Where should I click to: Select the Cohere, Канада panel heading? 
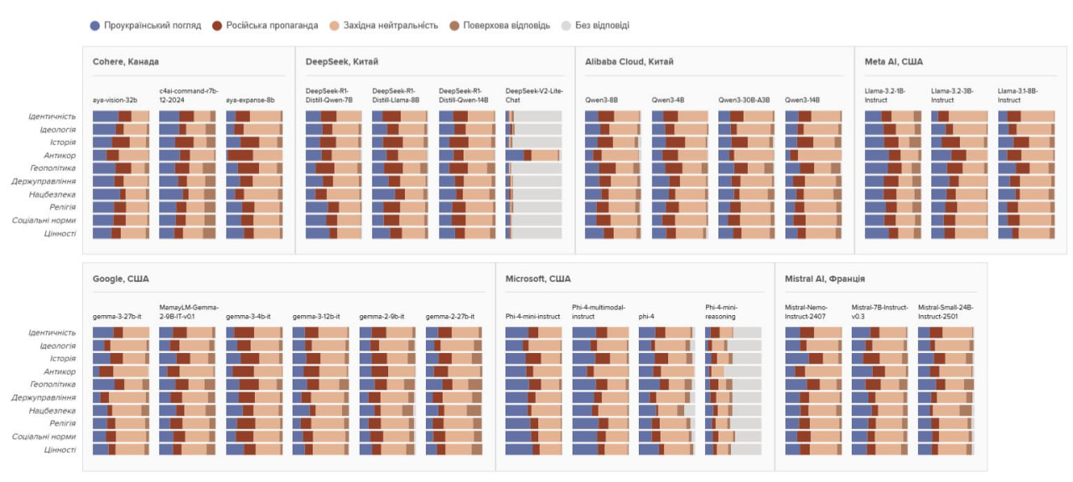point(126,62)
